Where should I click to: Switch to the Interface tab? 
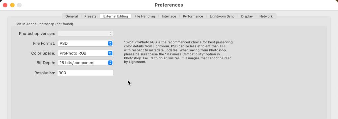[x=169, y=16]
